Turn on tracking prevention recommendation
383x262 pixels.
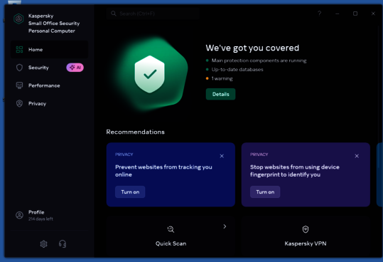130,192
